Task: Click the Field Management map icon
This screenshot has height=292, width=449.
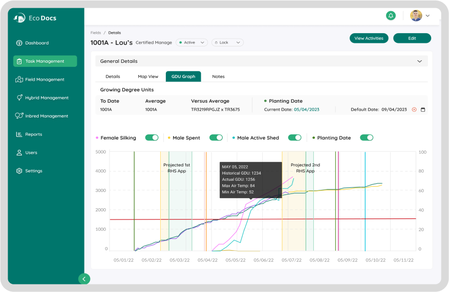Action: [x=19, y=80]
